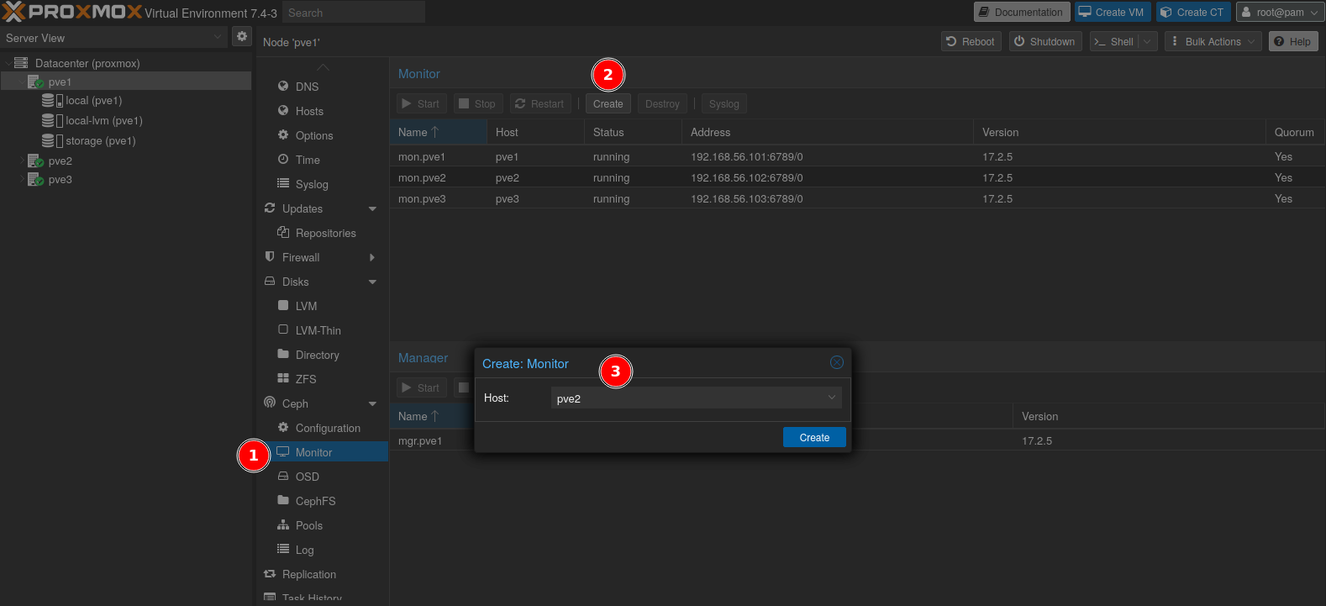
Task: Click Create in the Monitor toolbar
Action: (x=608, y=103)
